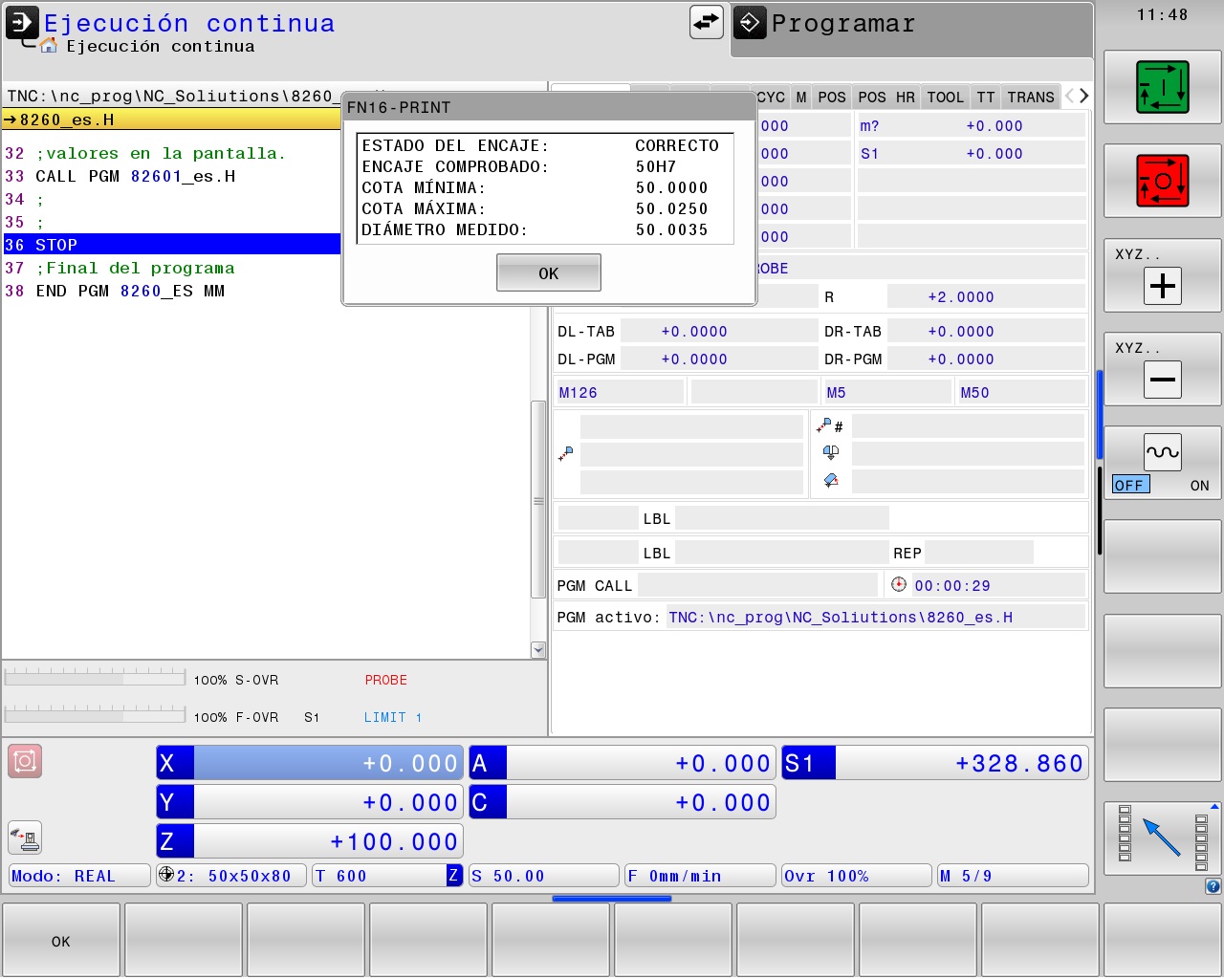Click the LIMIT 1 status label
The image size is (1224, 979).
click(x=392, y=717)
